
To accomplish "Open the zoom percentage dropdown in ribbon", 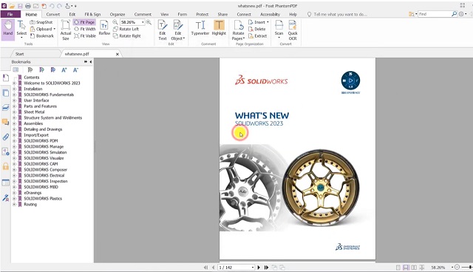I will click(143, 22).
